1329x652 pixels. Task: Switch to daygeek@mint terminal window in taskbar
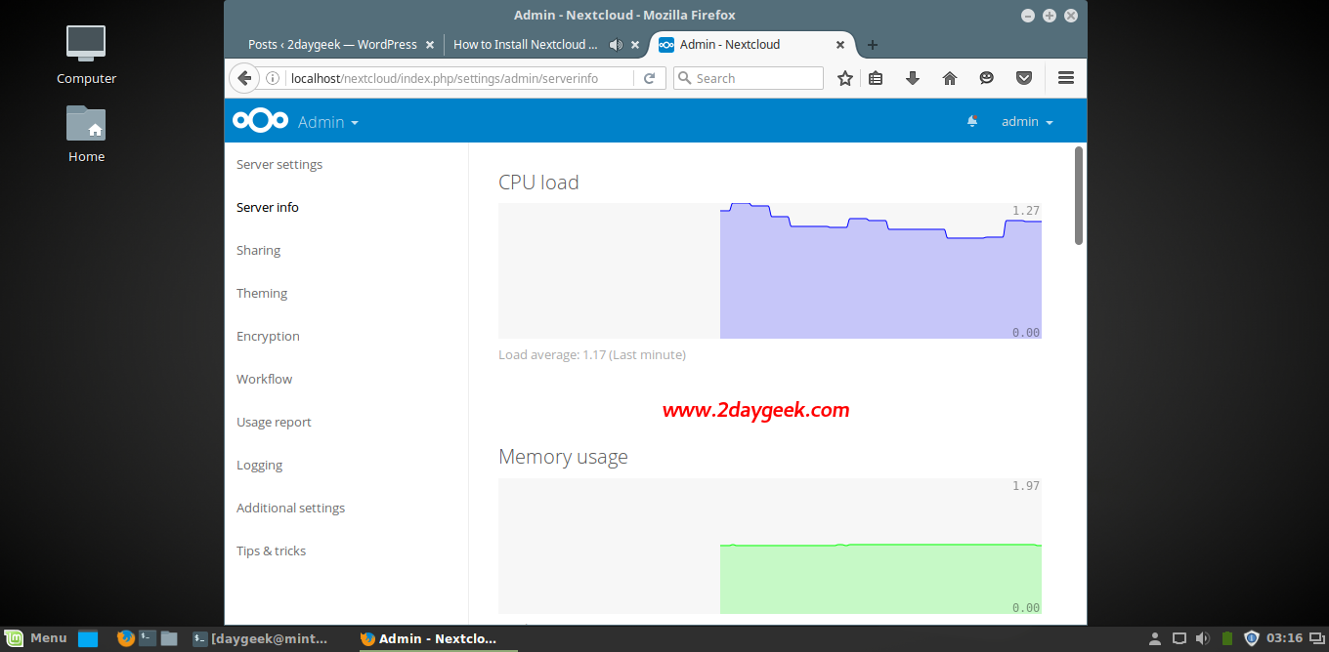click(260, 638)
